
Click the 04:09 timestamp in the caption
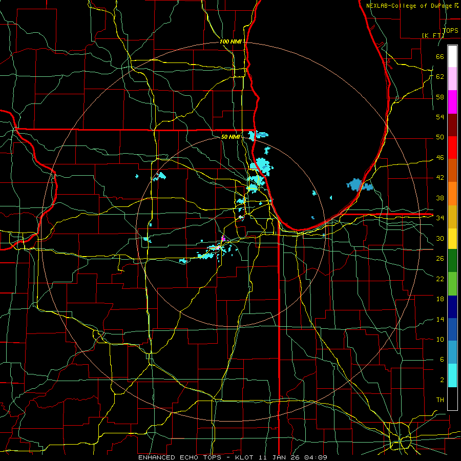coord(316,457)
